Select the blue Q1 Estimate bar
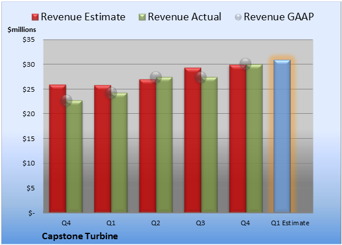Screen dimensions: 342x245 [x=282, y=136]
